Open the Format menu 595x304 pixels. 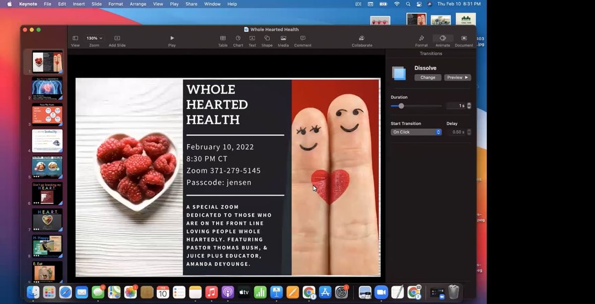coord(116,4)
